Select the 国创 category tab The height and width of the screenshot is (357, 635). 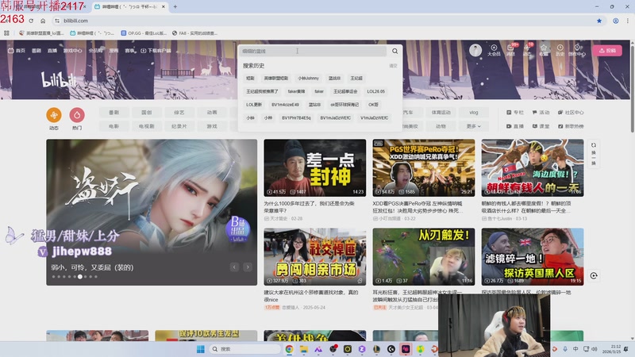click(x=147, y=113)
